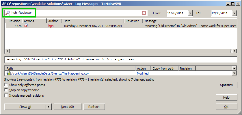Screen dimensions: 242x115
Task: Sort the paths list by Path header
Action: coord(70,69)
